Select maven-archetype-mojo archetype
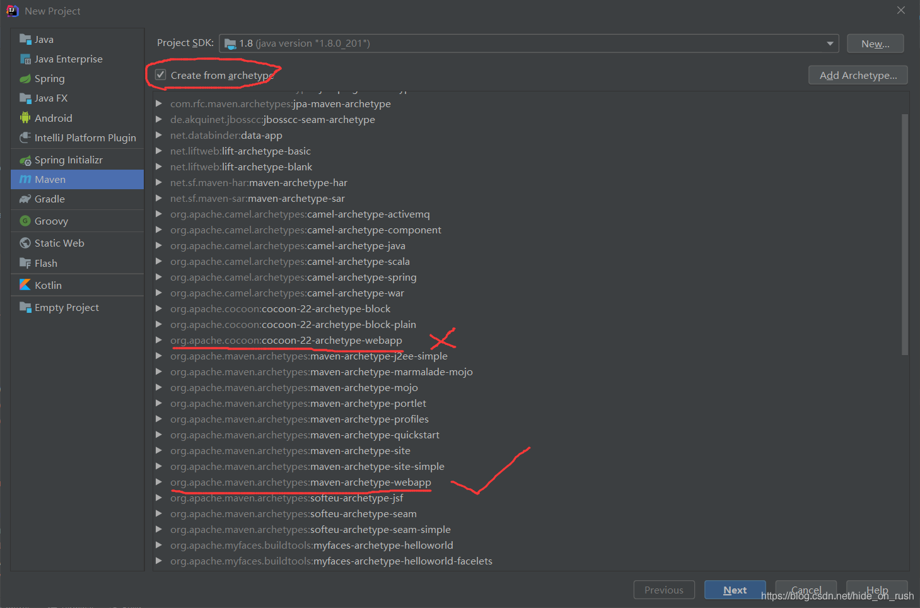920x608 pixels. point(294,387)
